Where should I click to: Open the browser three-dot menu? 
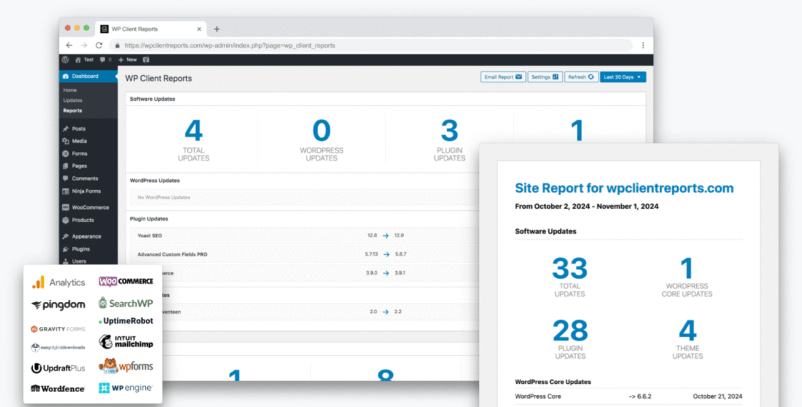tap(643, 45)
